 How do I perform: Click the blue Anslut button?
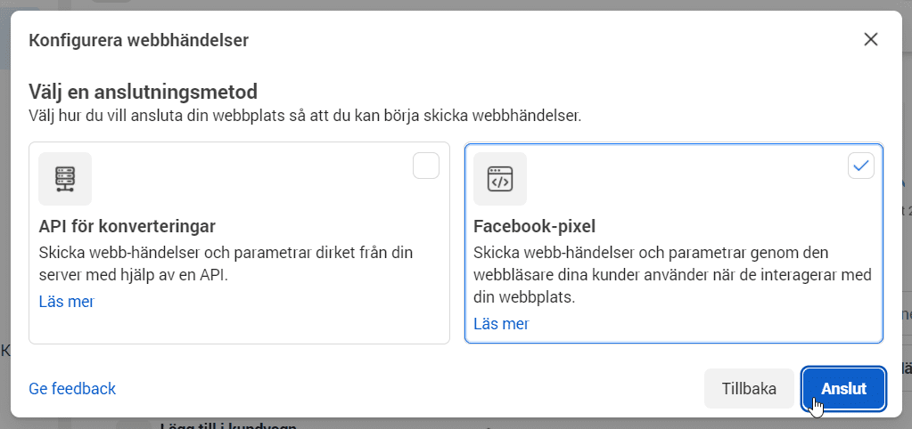click(x=843, y=388)
